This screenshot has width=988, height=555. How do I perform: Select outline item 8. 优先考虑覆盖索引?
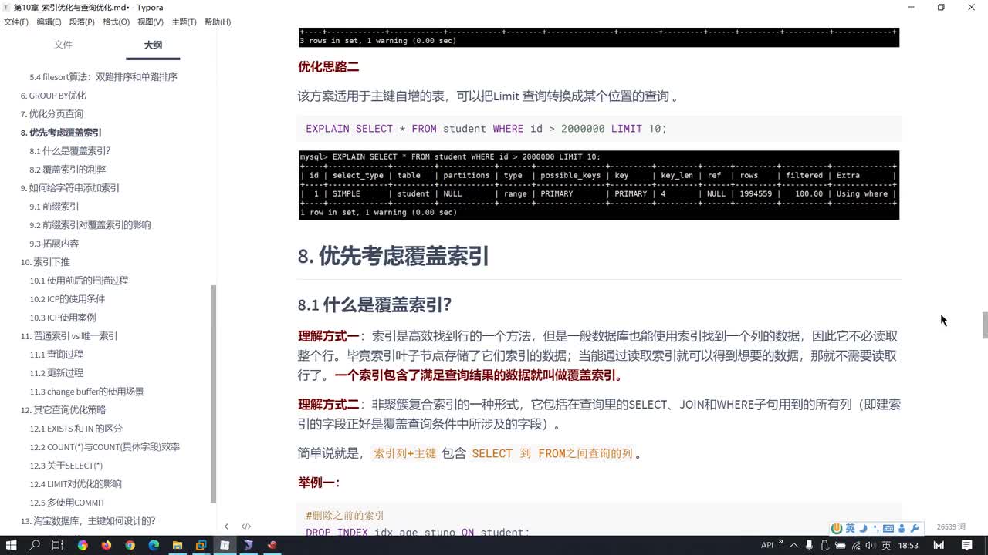(61, 133)
